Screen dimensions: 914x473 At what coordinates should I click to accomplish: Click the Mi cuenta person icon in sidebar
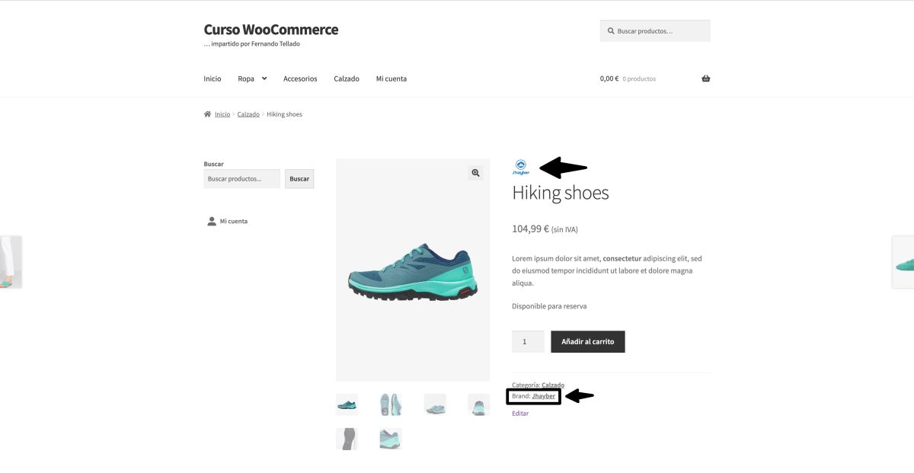[x=212, y=221]
